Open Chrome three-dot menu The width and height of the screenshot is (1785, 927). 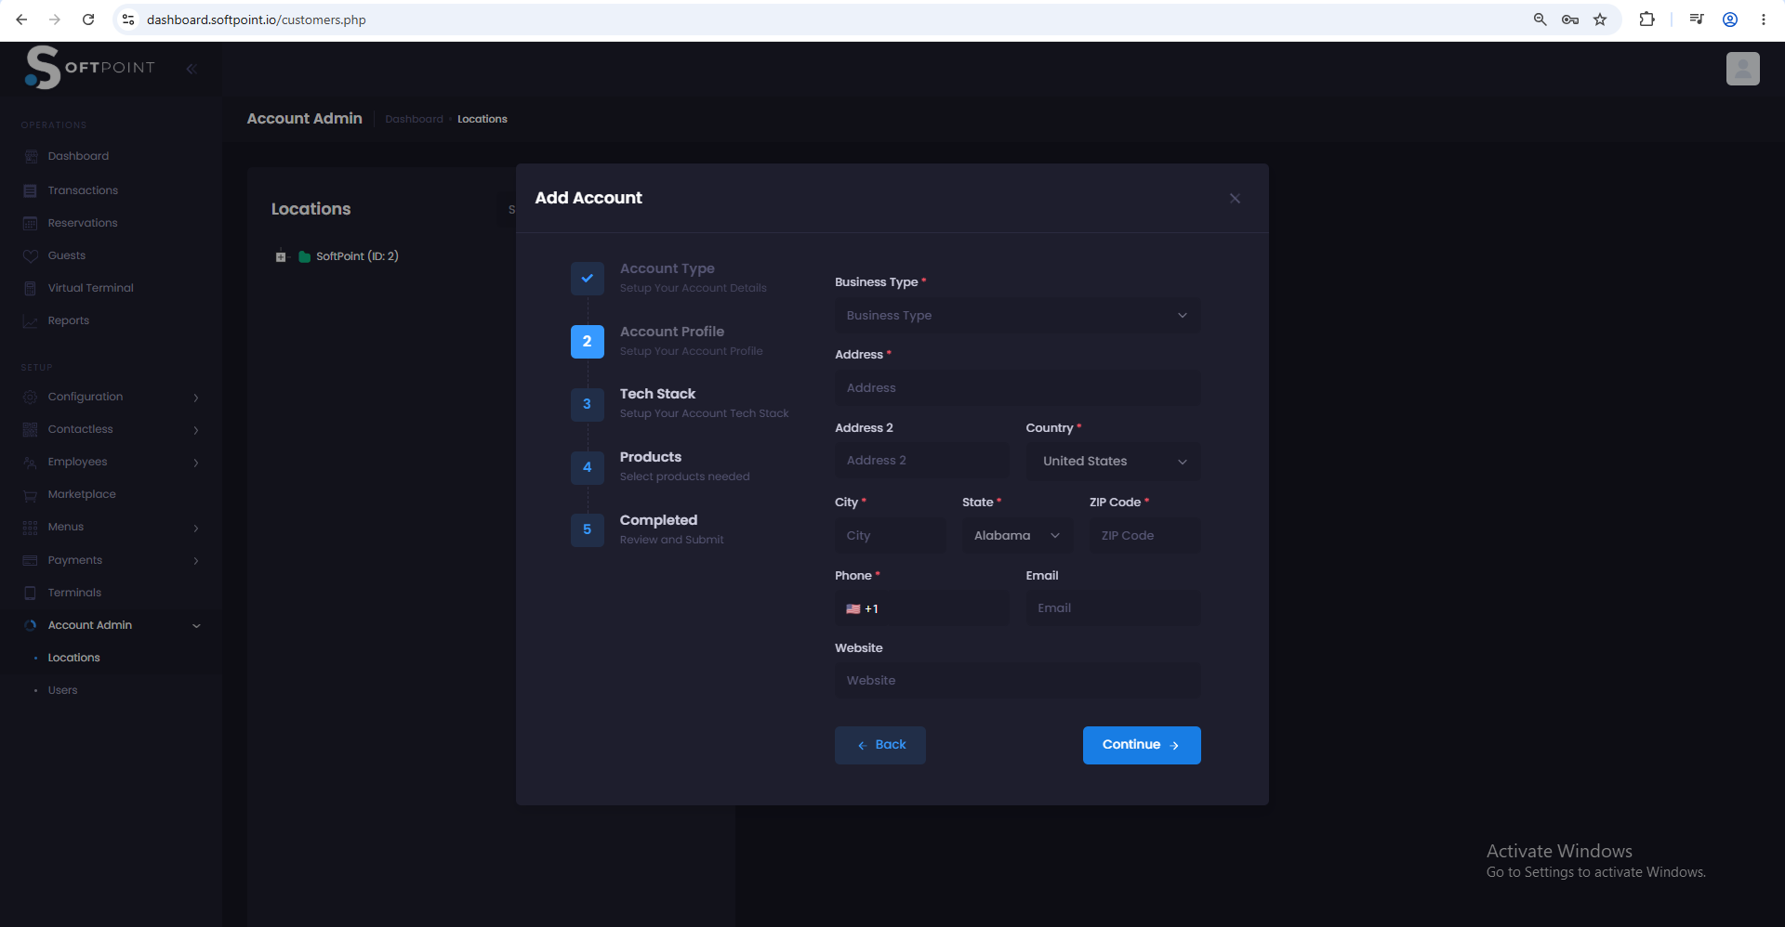(x=1763, y=20)
